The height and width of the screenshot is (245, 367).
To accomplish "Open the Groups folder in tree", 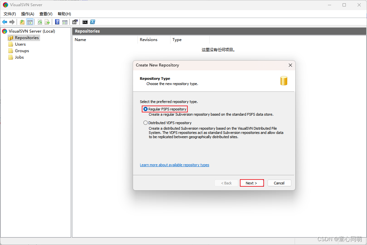I will [19, 51].
